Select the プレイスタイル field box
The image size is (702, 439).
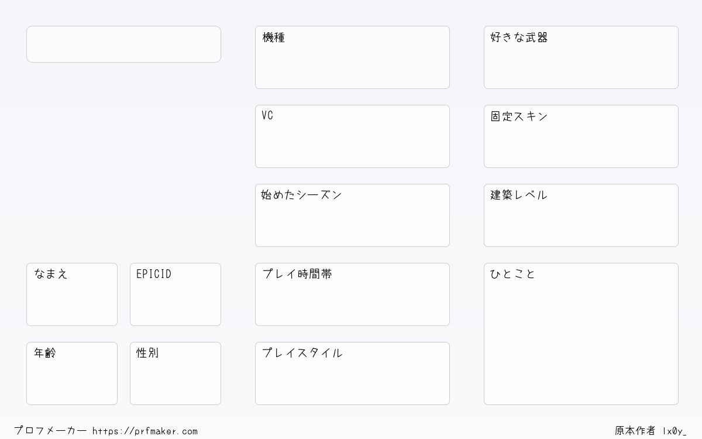point(352,373)
